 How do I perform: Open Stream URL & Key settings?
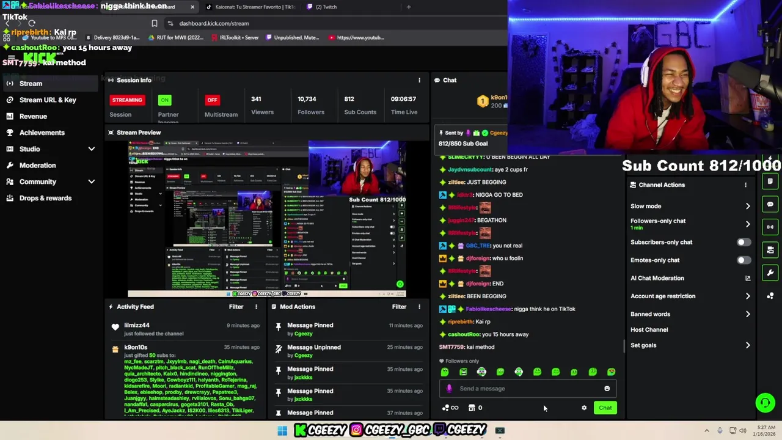click(48, 100)
